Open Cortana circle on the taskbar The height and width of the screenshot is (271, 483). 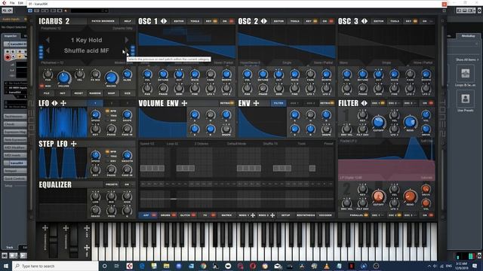click(104, 266)
